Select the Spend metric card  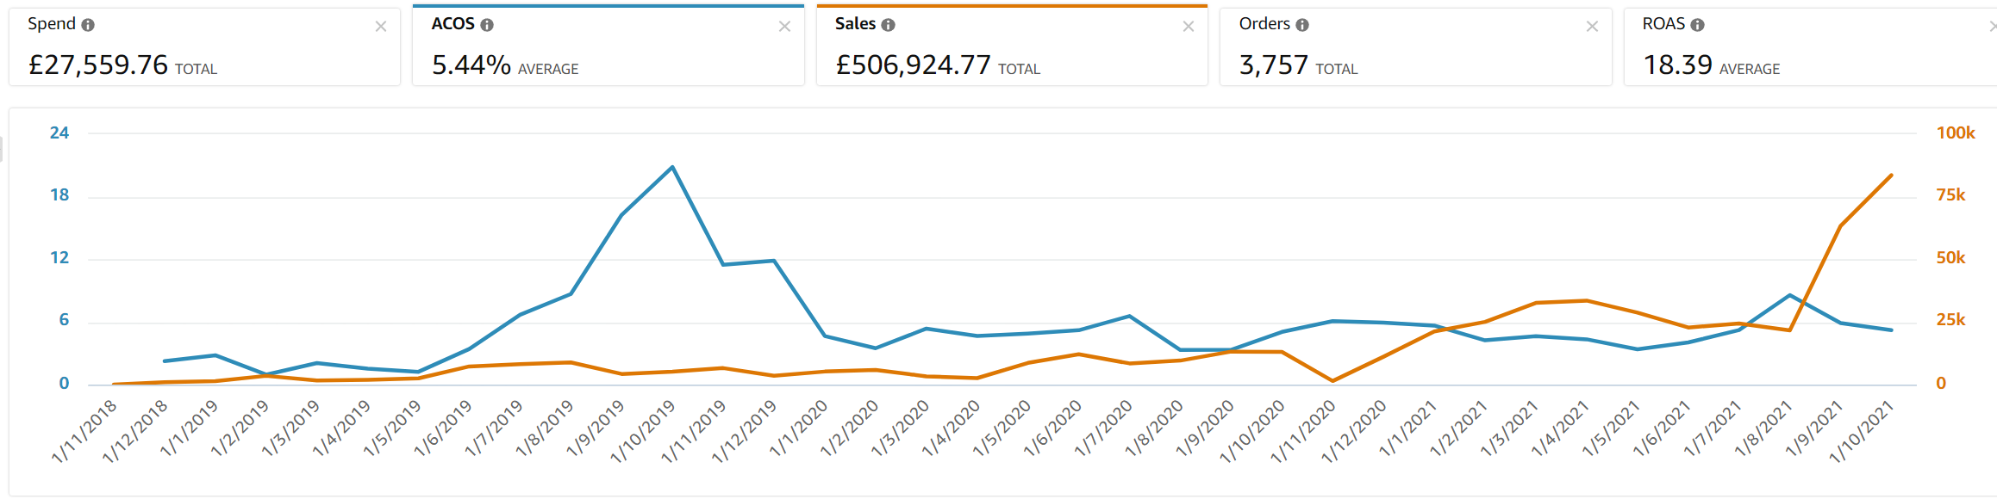coord(204,47)
